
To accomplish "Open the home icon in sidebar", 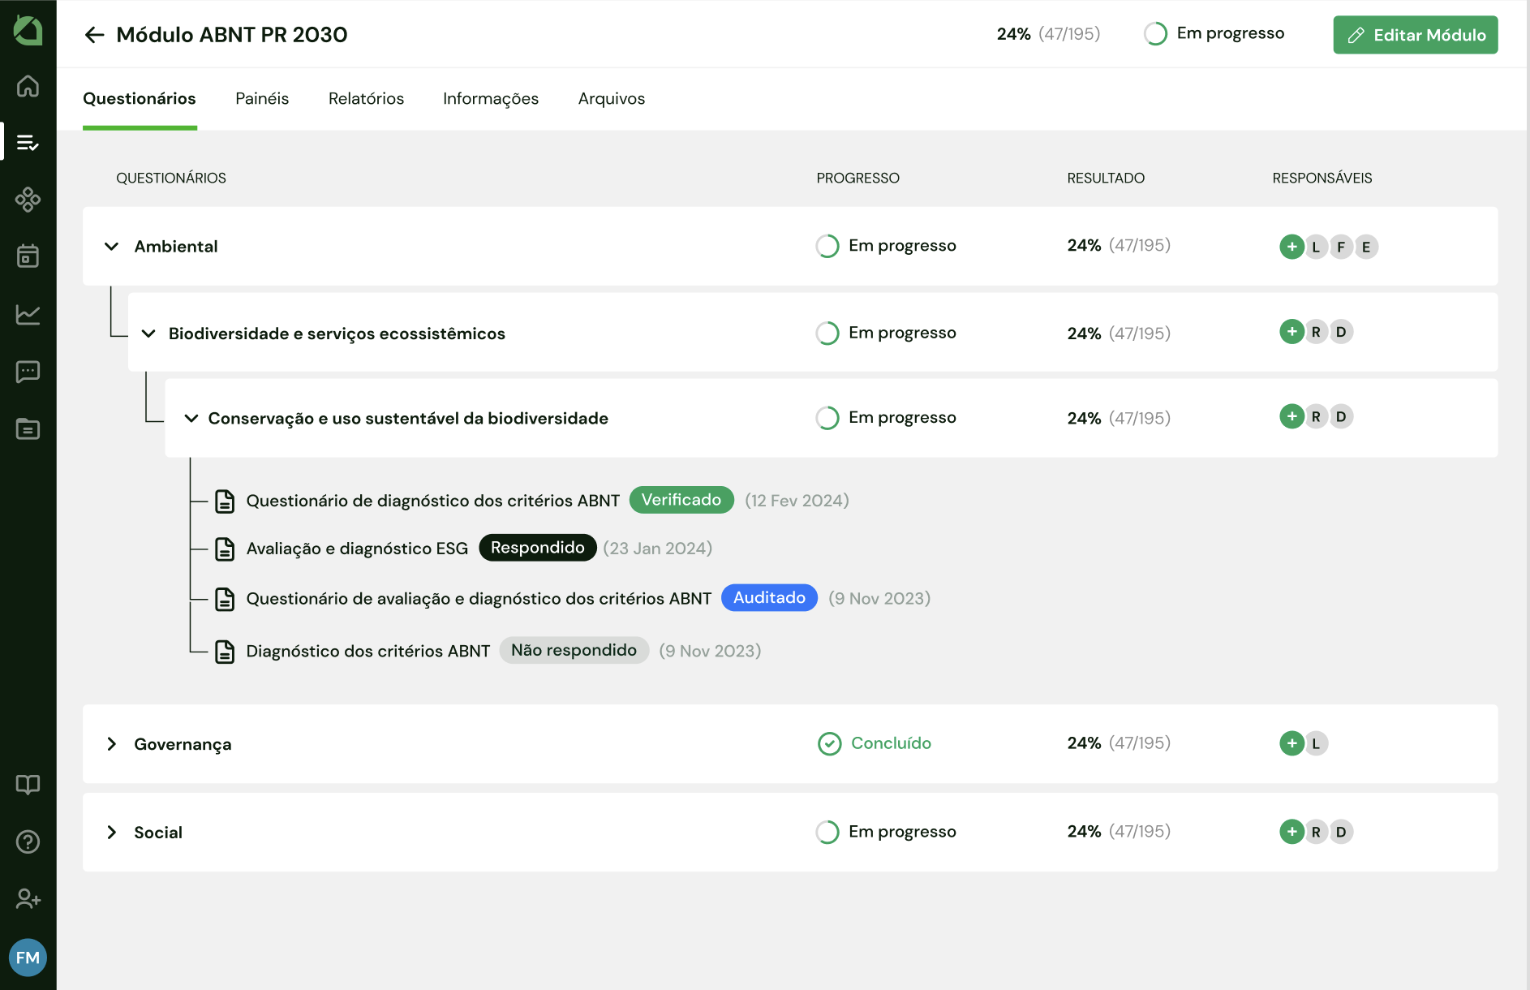I will pos(28,86).
